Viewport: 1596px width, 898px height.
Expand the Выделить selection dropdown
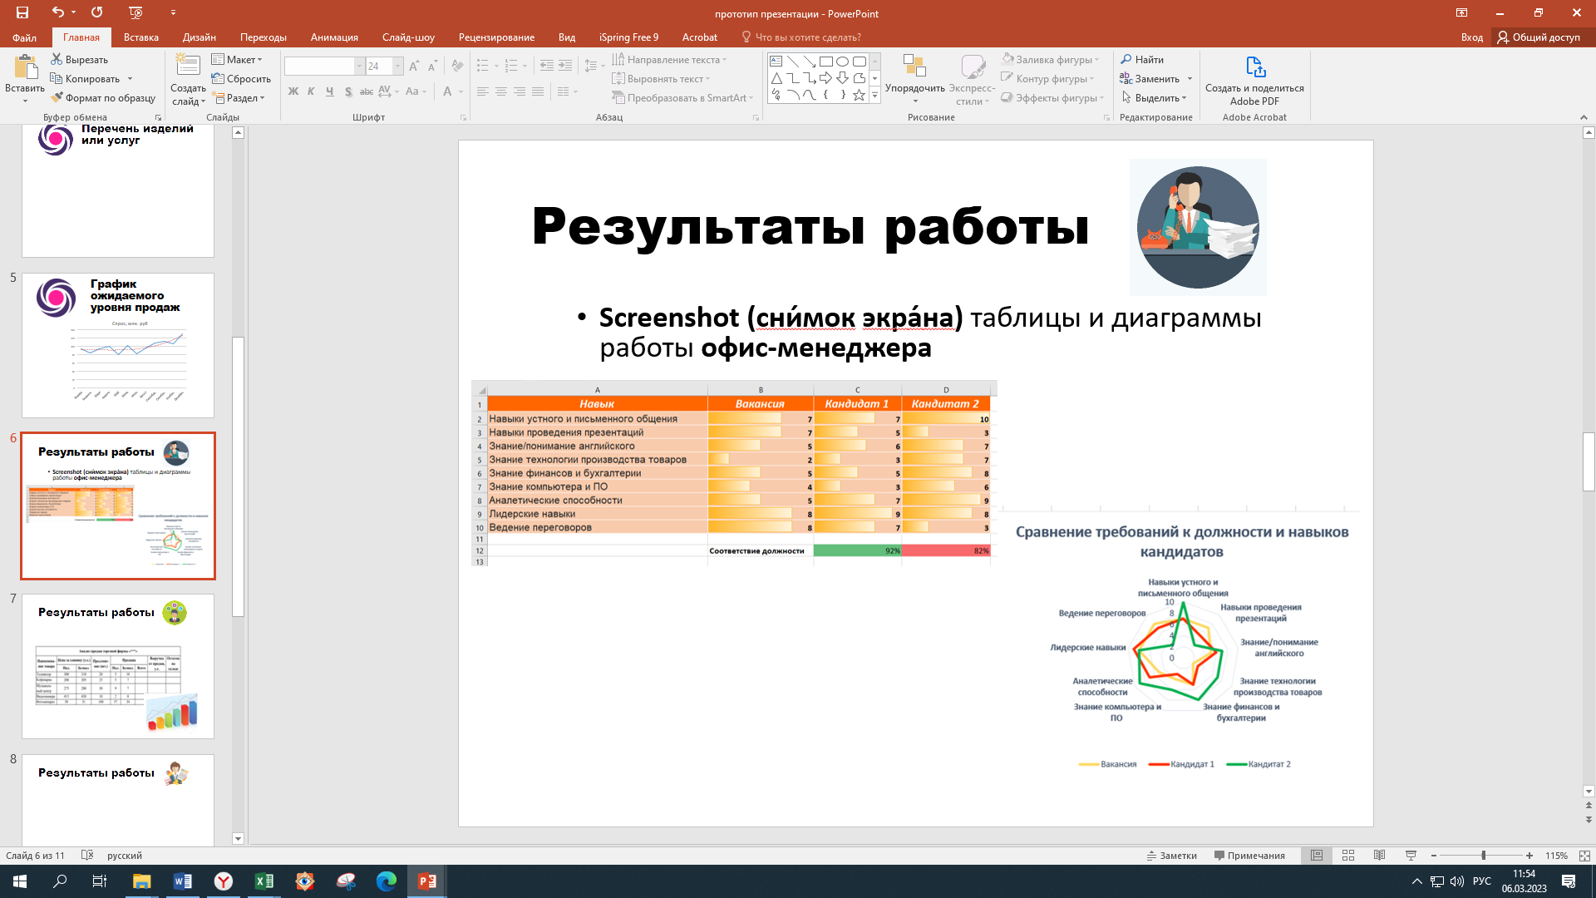click(x=1156, y=98)
